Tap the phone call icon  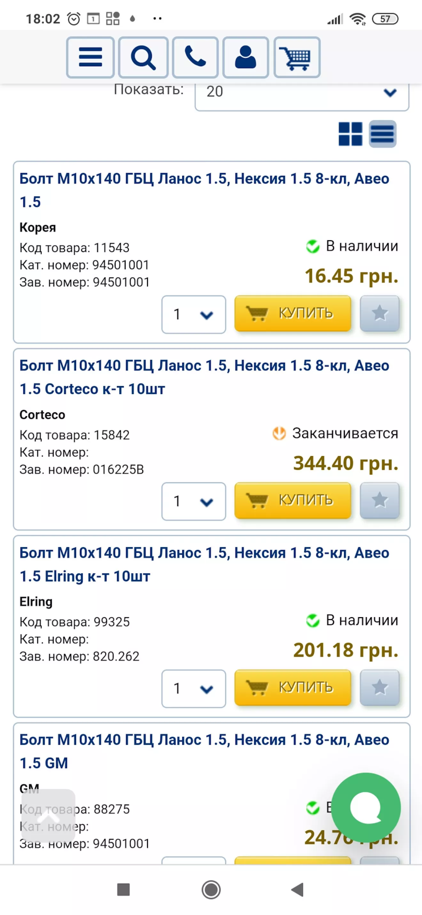pyautogui.click(x=195, y=57)
